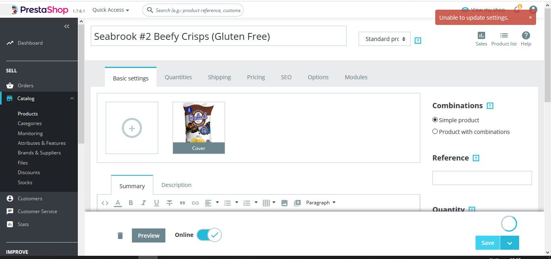Open the Standard product type dropdown
Viewport: 551px width, 259px height.
(x=384, y=39)
